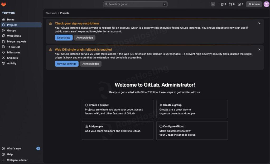This screenshot has height=164, width=270.
Task: Click Check your sign-up restrictions title
Action: coord(77,23)
